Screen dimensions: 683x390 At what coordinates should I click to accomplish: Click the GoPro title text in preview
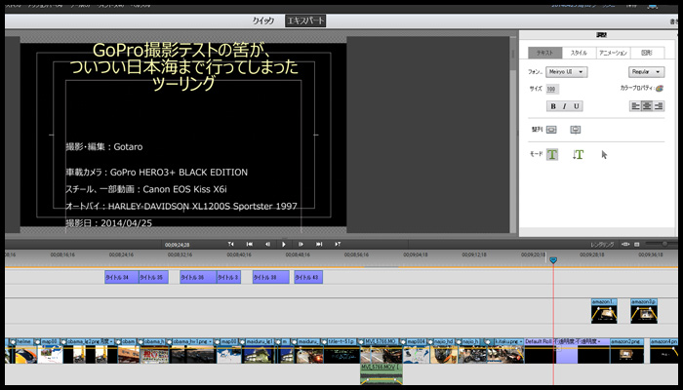coord(183,66)
